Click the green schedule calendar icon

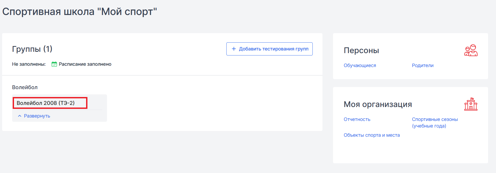click(54, 64)
